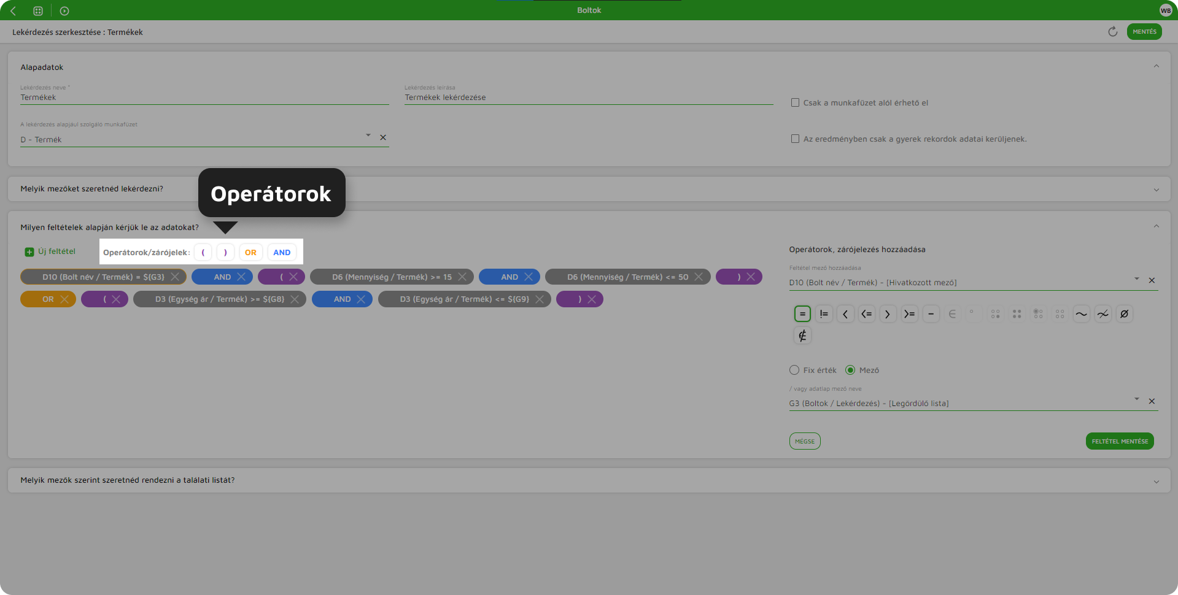Select the empty-set (∅) operator

tap(1124, 314)
